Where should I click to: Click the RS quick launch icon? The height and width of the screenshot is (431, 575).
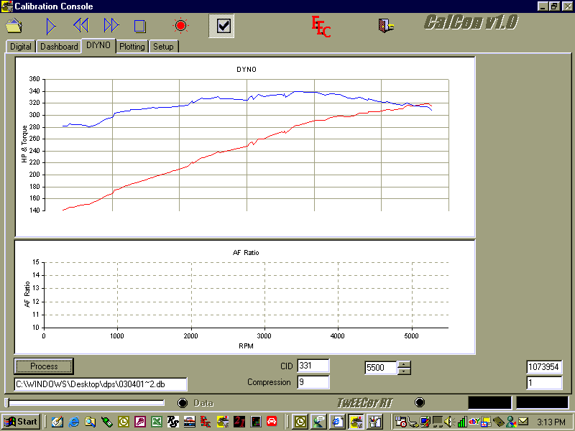(172, 422)
